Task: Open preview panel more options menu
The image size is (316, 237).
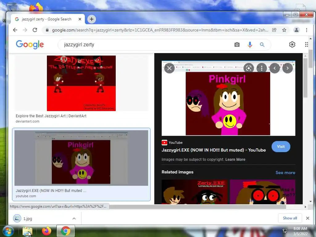Action: [262, 68]
